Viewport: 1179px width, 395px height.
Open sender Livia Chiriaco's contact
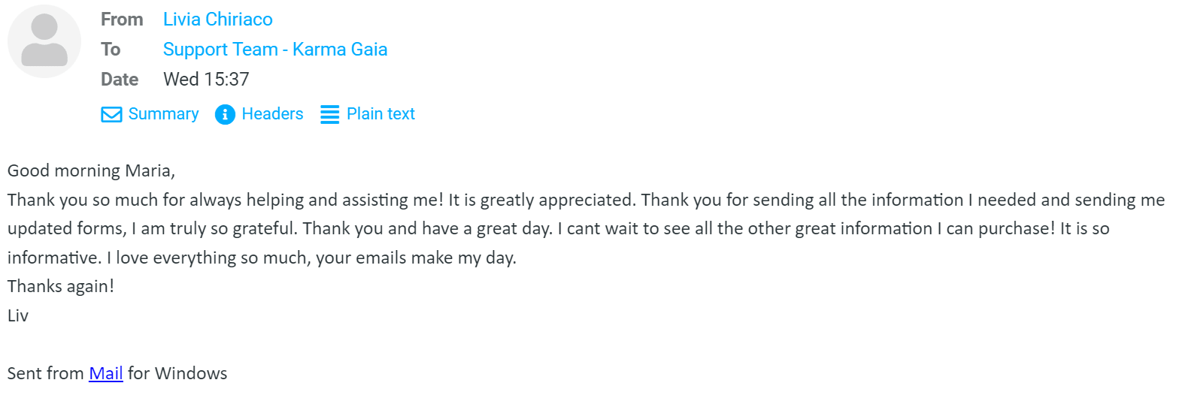tap(218, 20)
